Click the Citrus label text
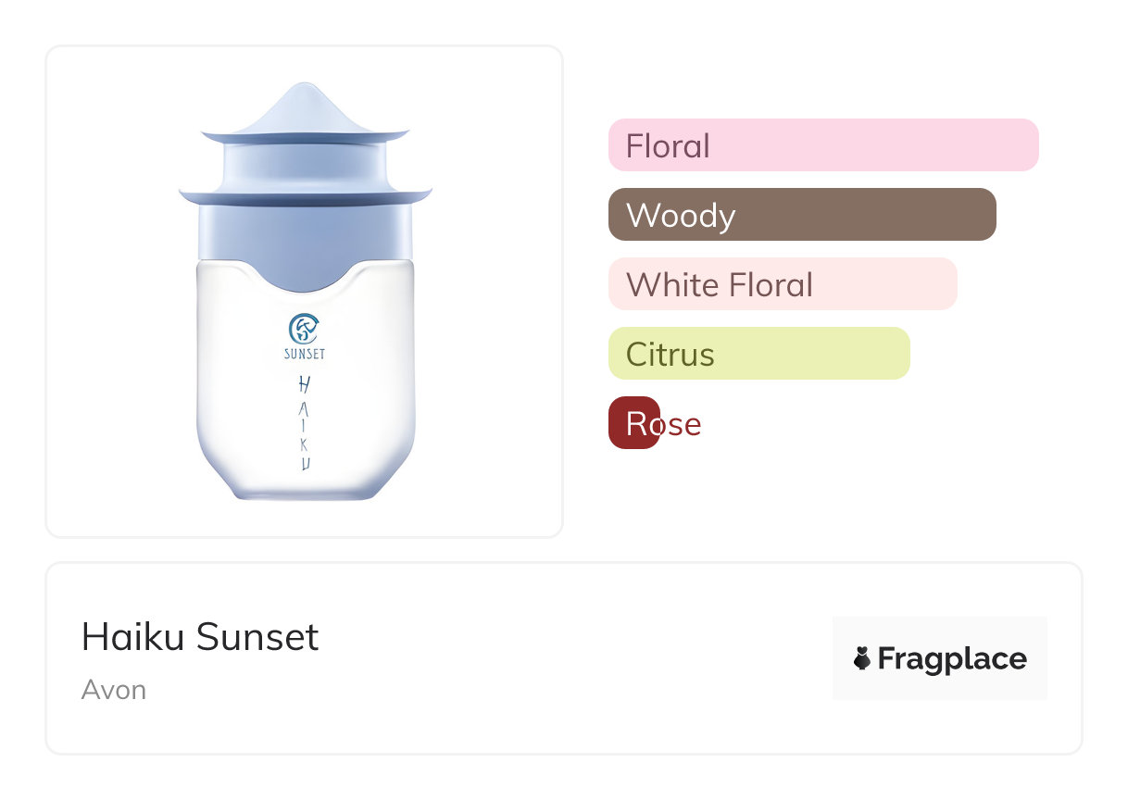This screenshot has height=800, width=1128. pos(670,354)
